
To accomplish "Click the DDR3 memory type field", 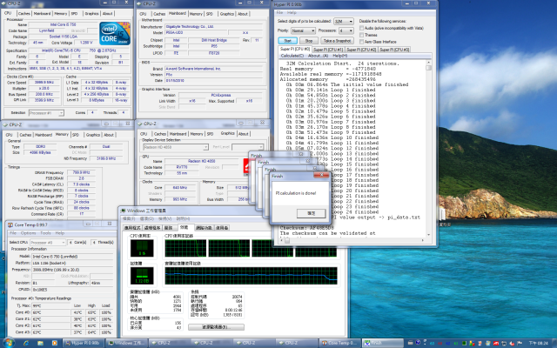I will pyautogui.click(x=40, y=147).
